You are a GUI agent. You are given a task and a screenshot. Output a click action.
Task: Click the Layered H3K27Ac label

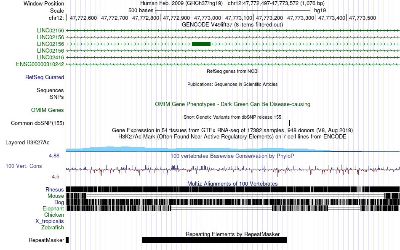point(27,143)
